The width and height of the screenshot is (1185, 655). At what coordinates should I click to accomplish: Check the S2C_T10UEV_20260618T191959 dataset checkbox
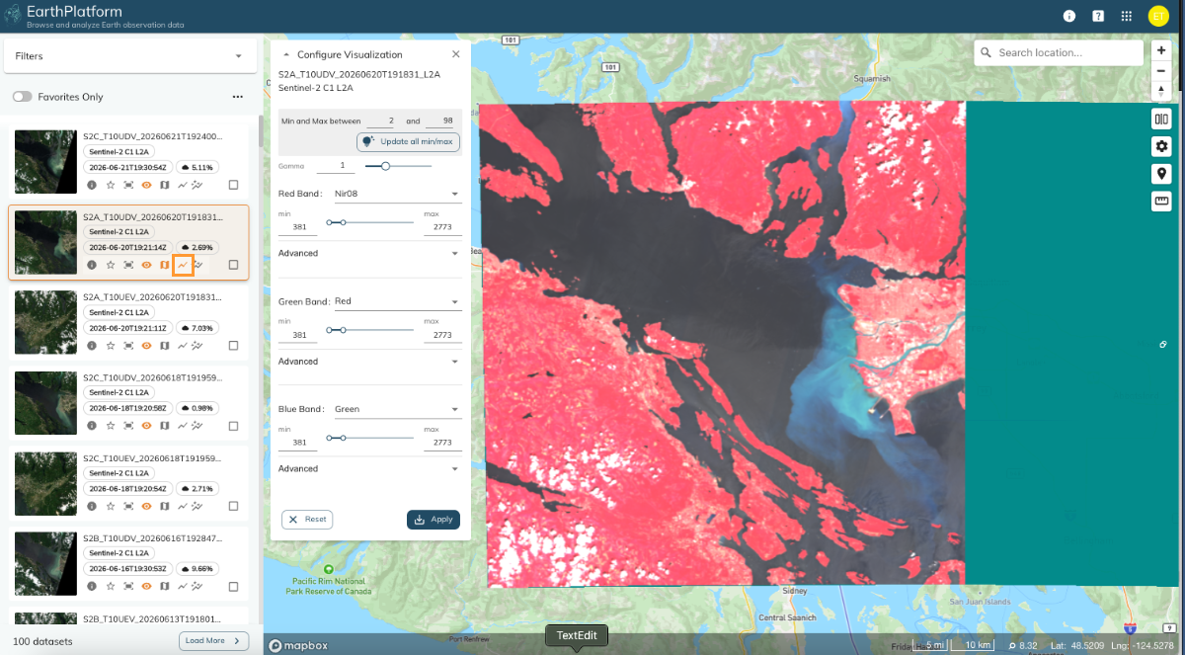point(233,507)
